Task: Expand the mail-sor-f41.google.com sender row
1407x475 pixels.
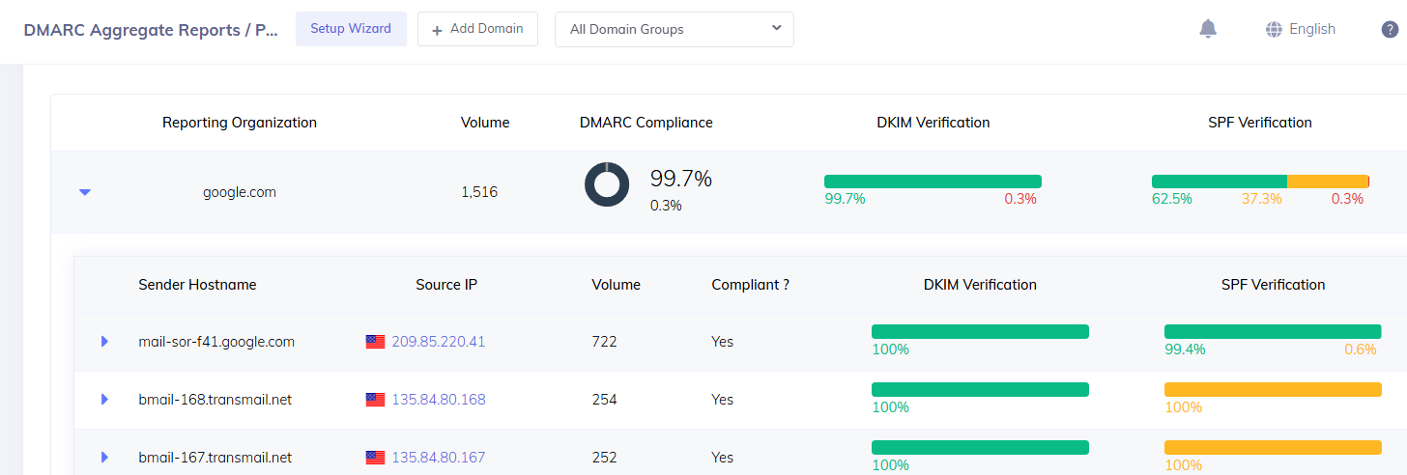Action: [105, 342]
